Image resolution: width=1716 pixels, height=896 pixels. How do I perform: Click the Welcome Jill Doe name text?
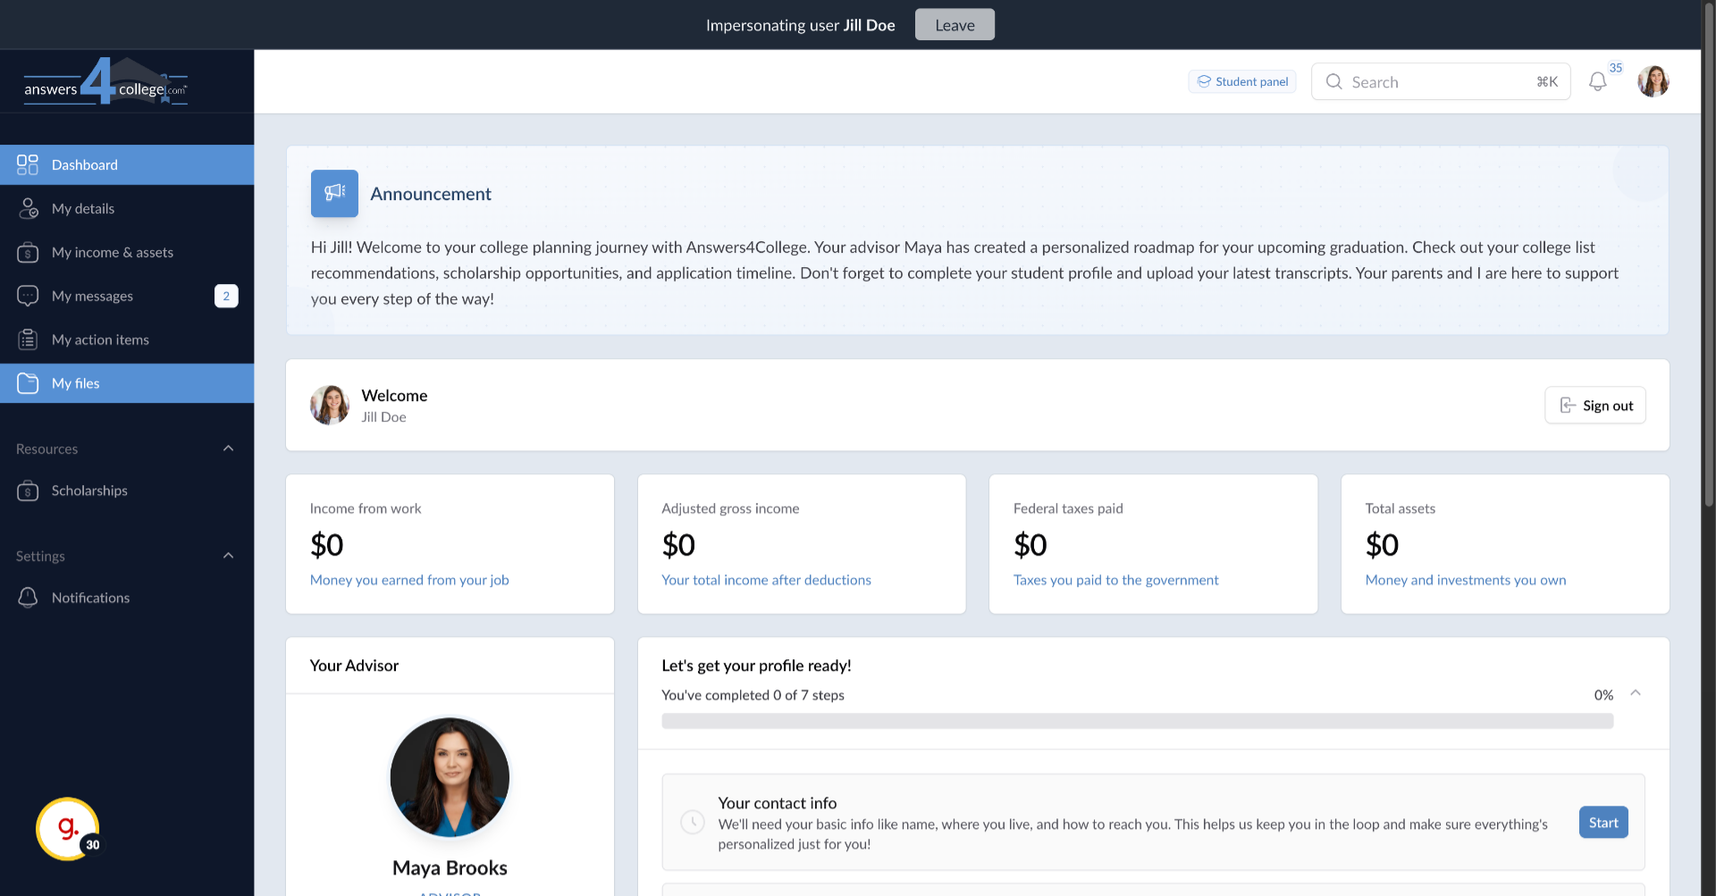pos(383,417)
